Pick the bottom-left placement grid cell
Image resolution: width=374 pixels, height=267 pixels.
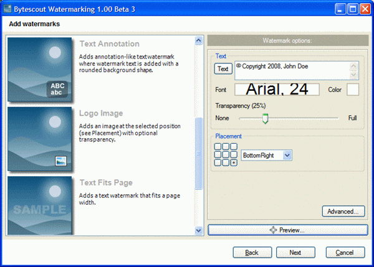[x=218, y=162]
